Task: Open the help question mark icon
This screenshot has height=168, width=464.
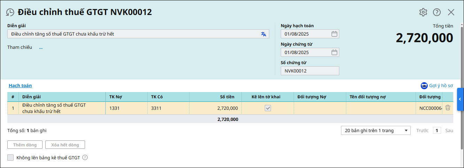Action: pos(437,12)
